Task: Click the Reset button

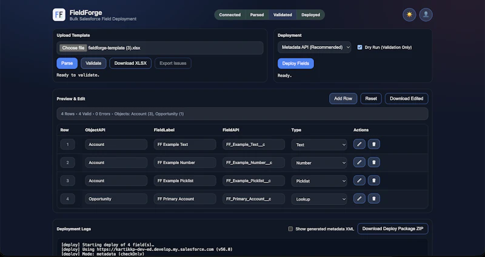Action: [x=371, y=99]
